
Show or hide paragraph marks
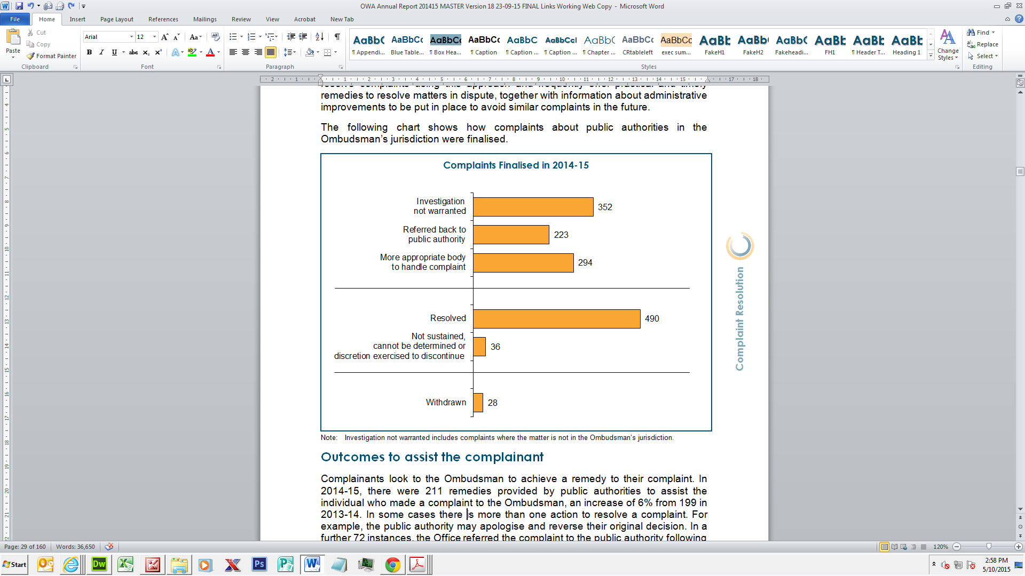point(337,37)
